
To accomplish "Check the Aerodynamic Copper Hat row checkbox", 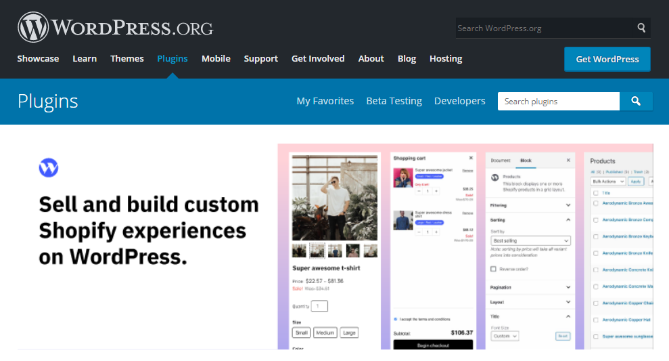I will [x=596, y=320].
